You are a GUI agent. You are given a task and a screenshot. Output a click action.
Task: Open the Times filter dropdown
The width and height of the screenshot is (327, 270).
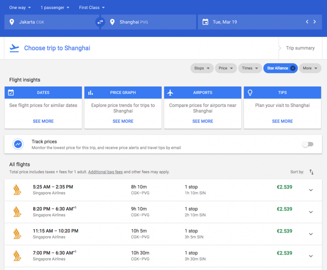(250, 68)
